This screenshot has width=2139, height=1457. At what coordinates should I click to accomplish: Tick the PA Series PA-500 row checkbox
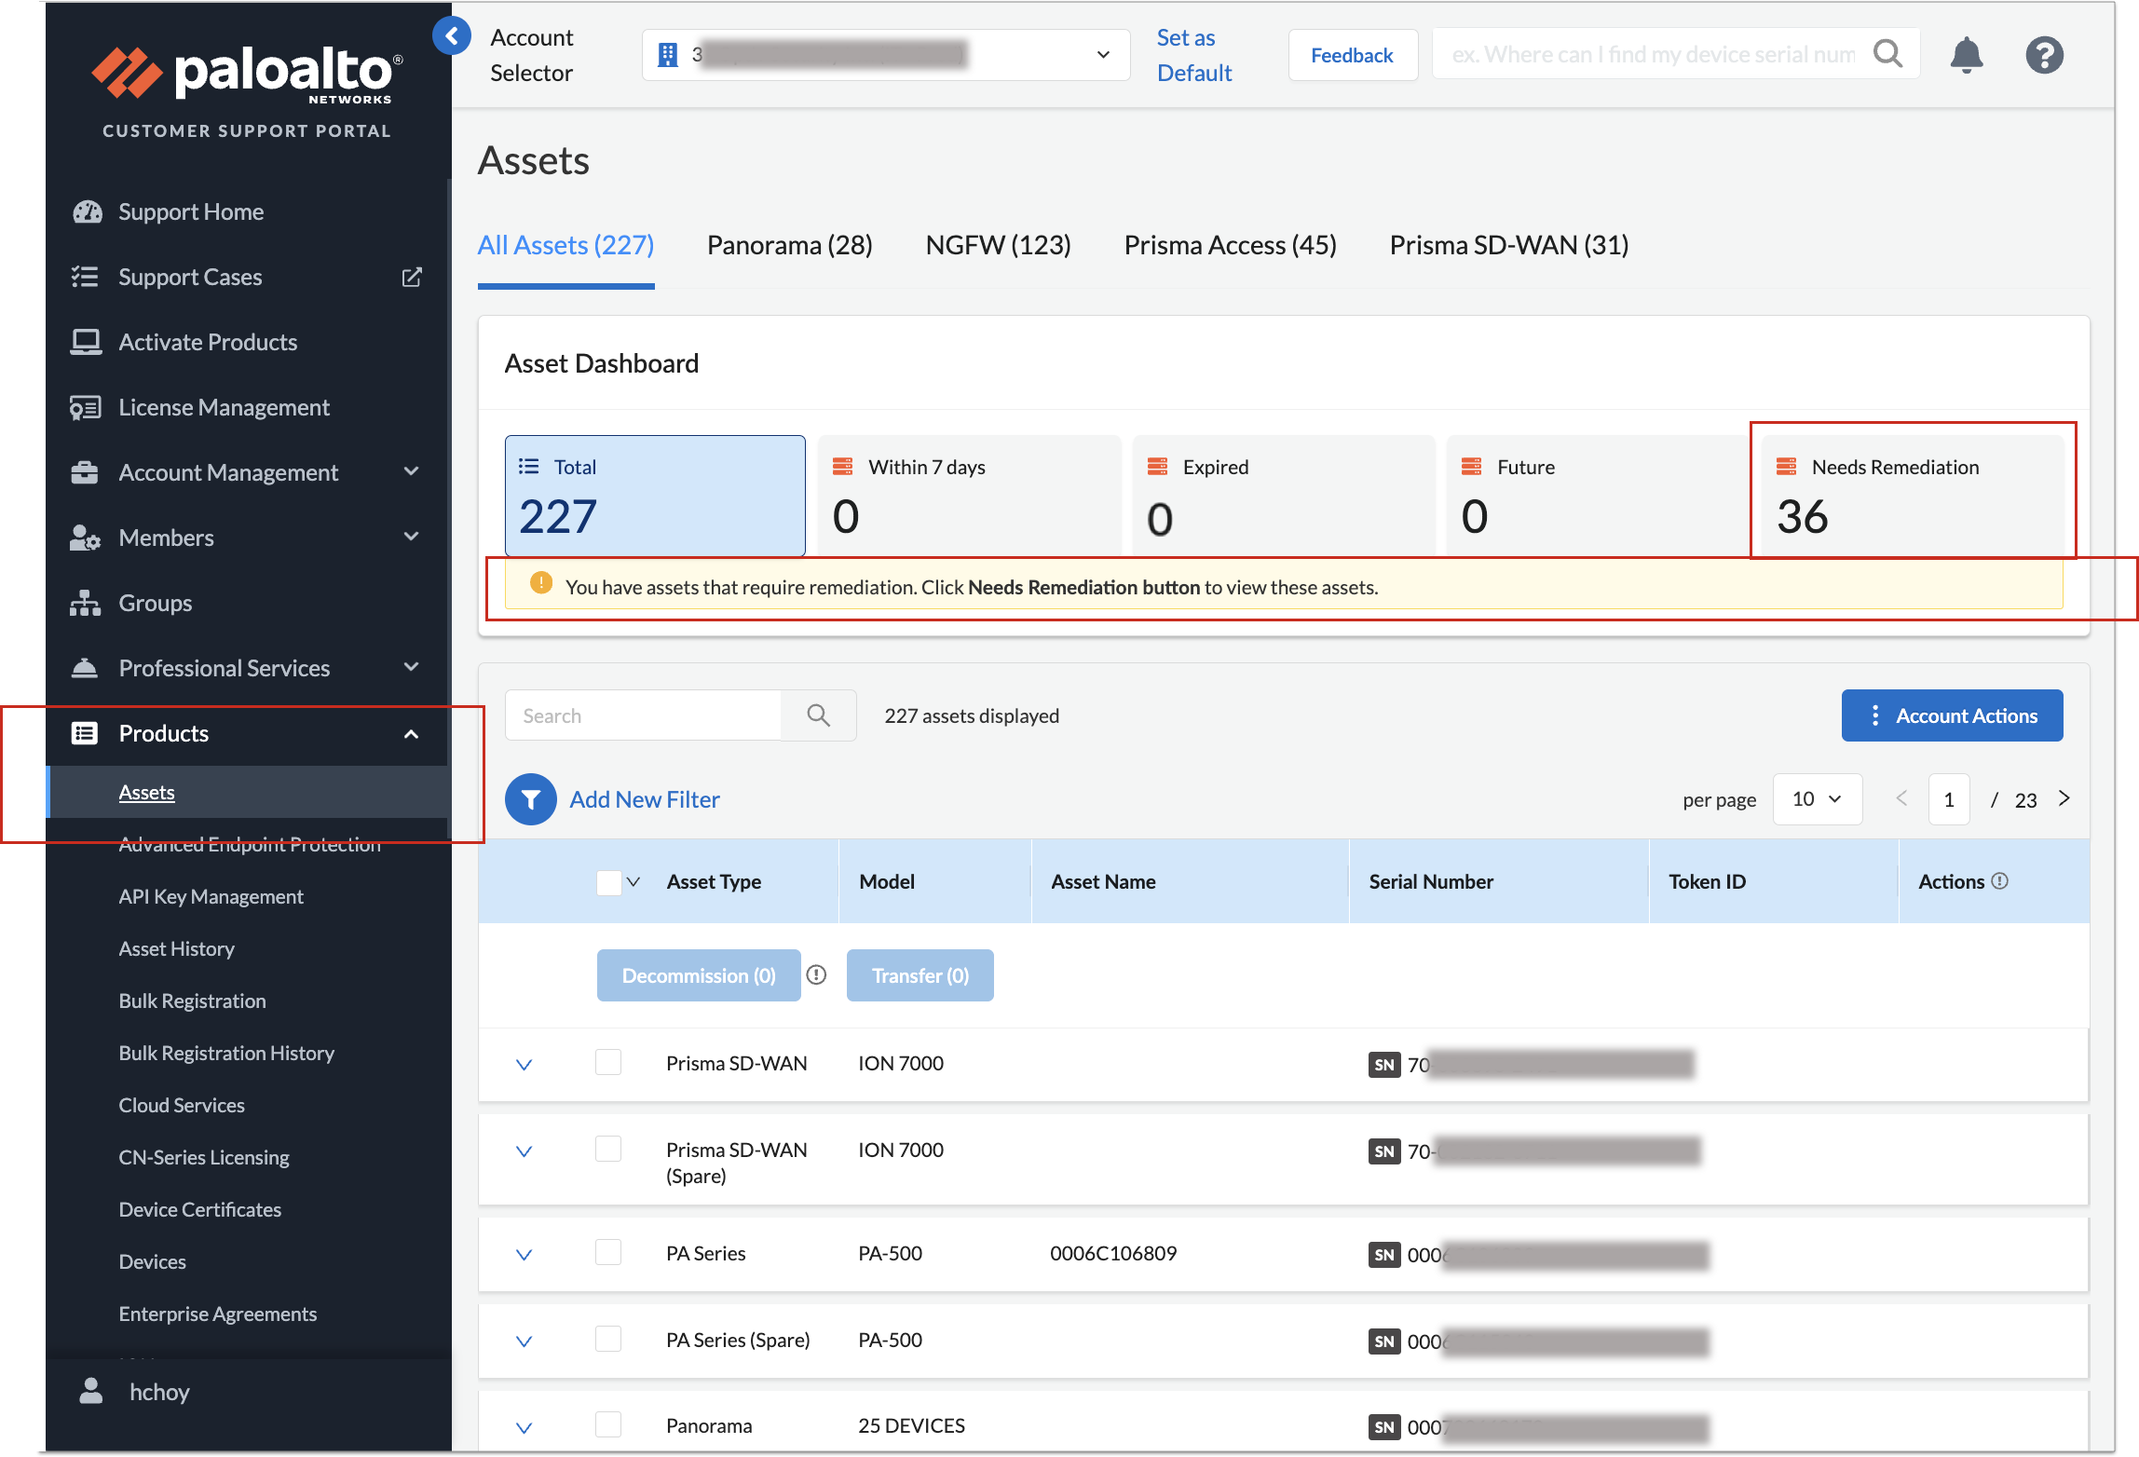[608, 1253]
